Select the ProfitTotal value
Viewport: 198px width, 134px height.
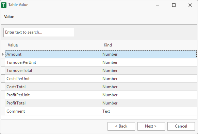coord(53,103)
